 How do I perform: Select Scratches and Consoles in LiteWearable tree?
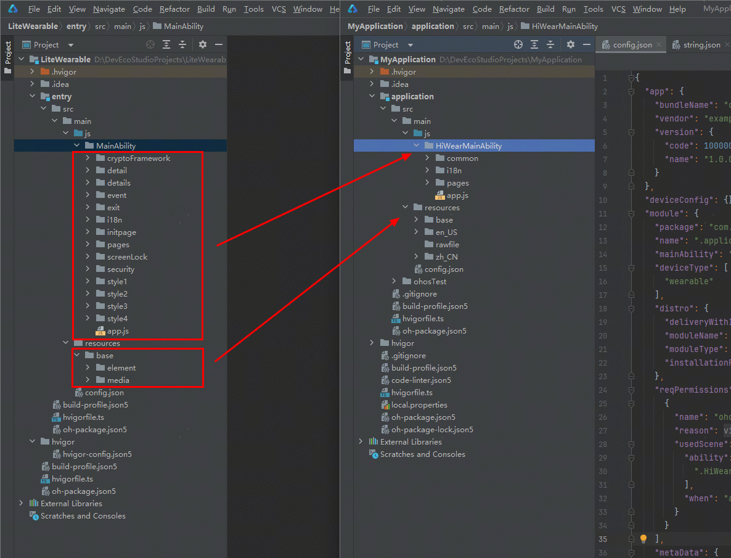pos(83,515)
